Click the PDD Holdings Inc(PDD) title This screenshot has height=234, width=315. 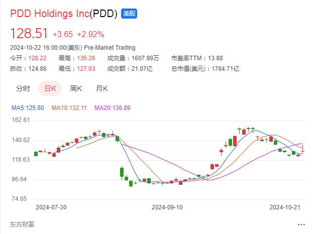pos(64,14)
